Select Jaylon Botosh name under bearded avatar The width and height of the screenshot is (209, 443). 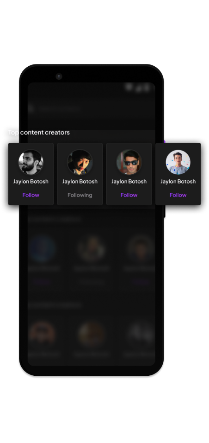(x=31, y=181)
